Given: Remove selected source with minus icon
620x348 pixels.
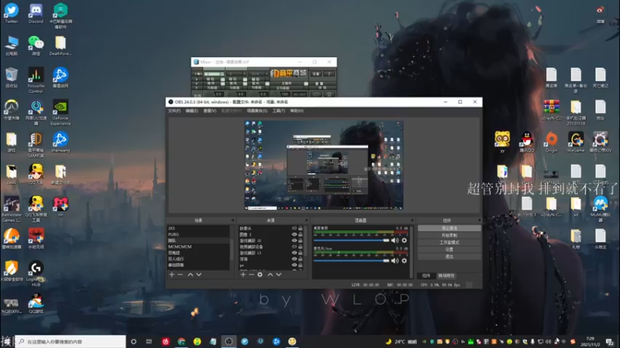Looking at the screenshot, I should (x=251, y=275).
